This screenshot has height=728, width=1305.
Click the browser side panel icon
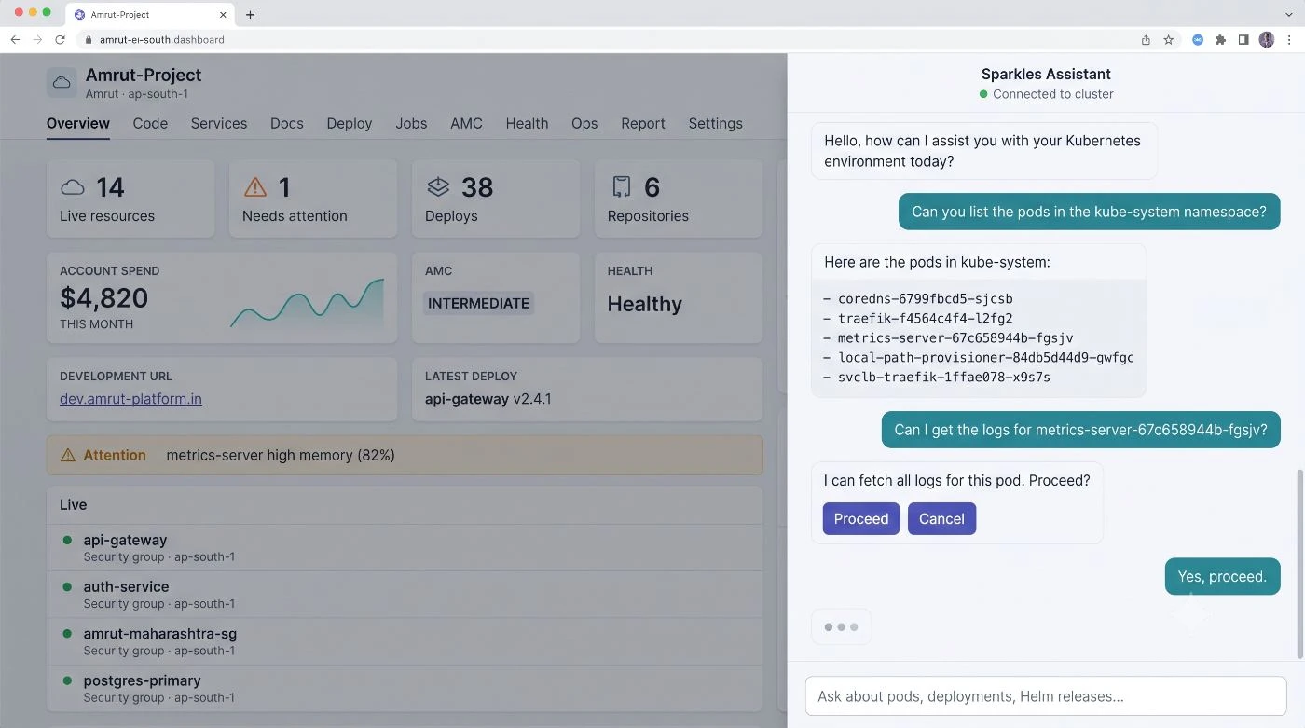click(1243, 40)
